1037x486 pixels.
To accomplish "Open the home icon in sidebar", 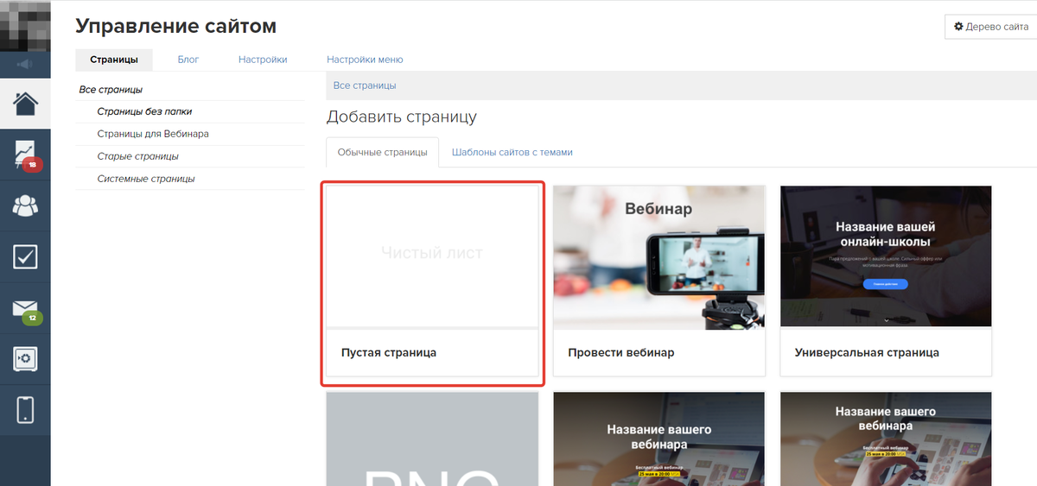I will [25, 104].
